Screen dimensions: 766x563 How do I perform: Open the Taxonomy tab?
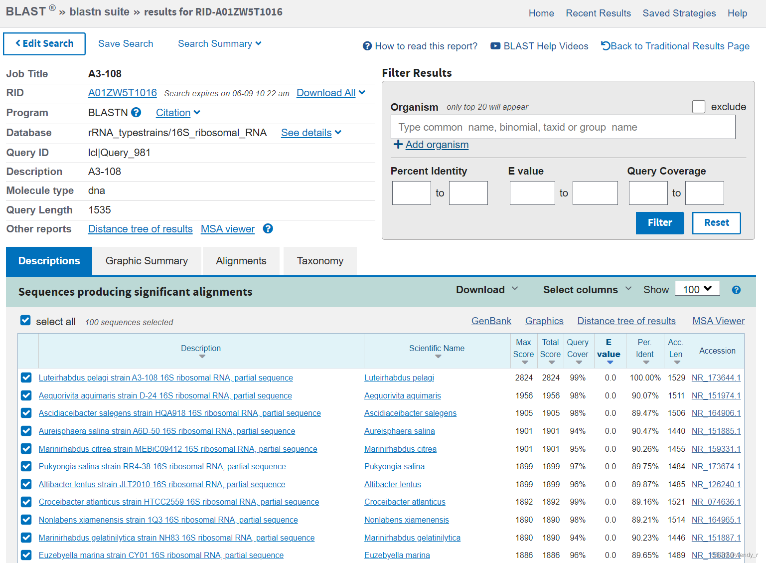tap(320, 261)
